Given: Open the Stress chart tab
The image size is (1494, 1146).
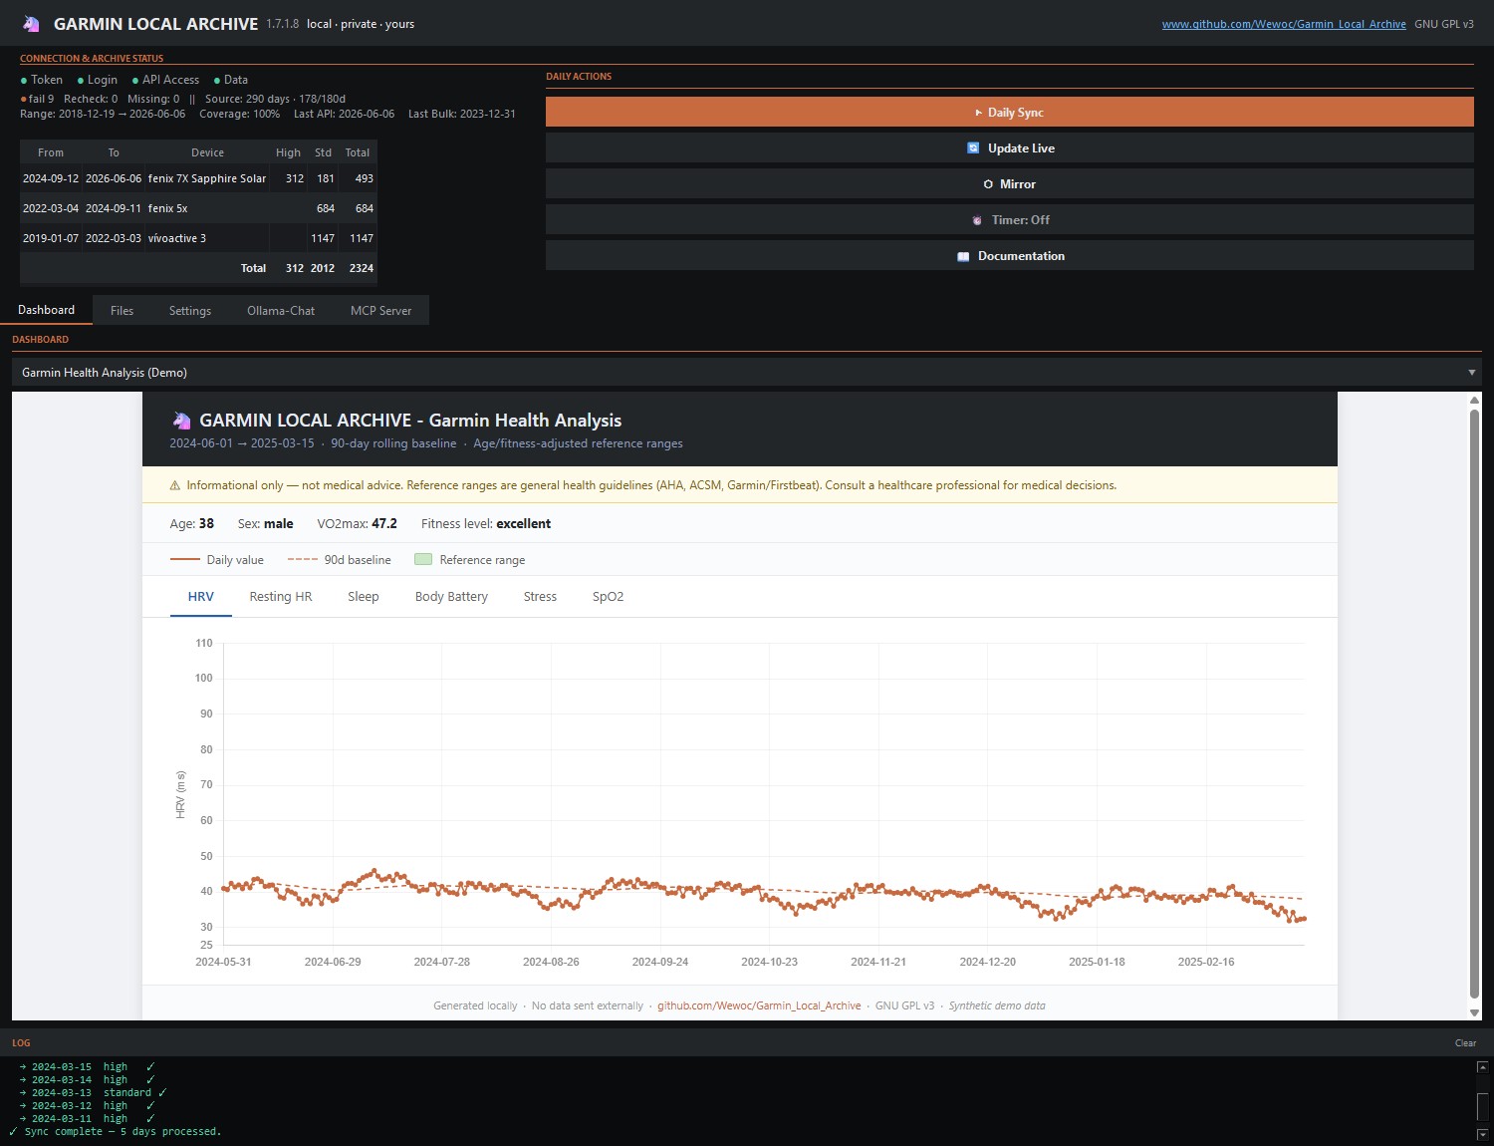Looking at the screenshot, I should point(540,597).
